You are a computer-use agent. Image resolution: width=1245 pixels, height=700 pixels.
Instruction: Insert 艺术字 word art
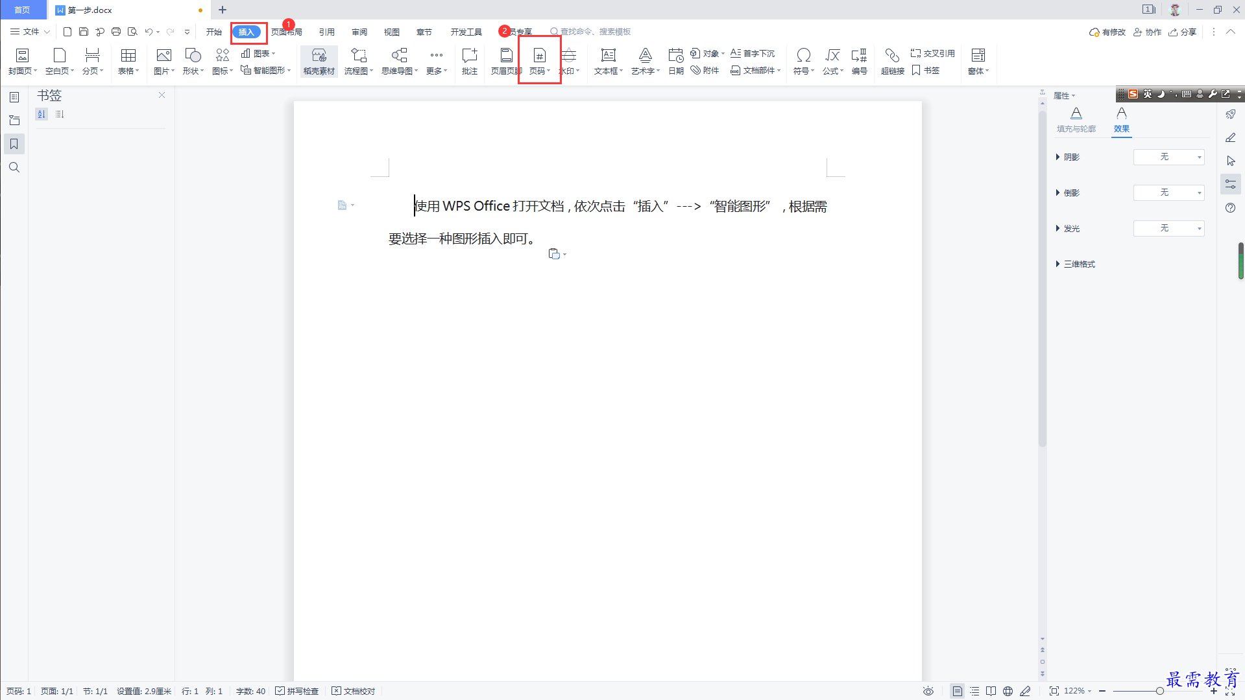tap(646, 62)
